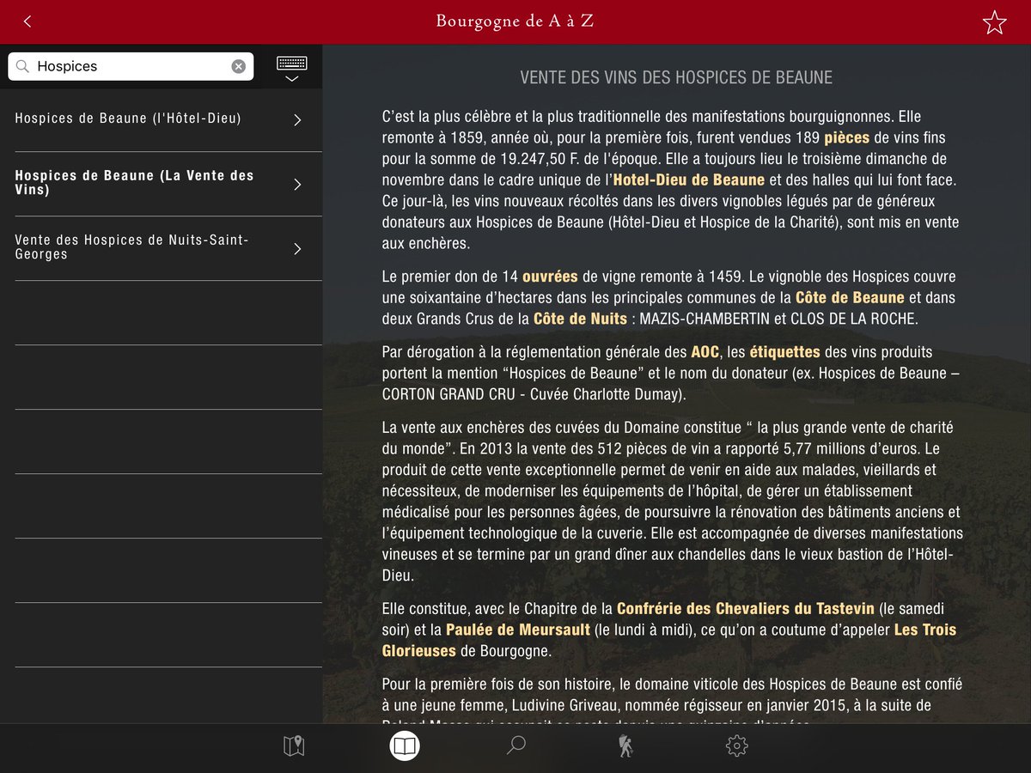This screenshot has height=773, width=1031.
Task: Expand Hospices de Beaune (l'Hôtel-Dieu) entry
Action: pos(155,118)
